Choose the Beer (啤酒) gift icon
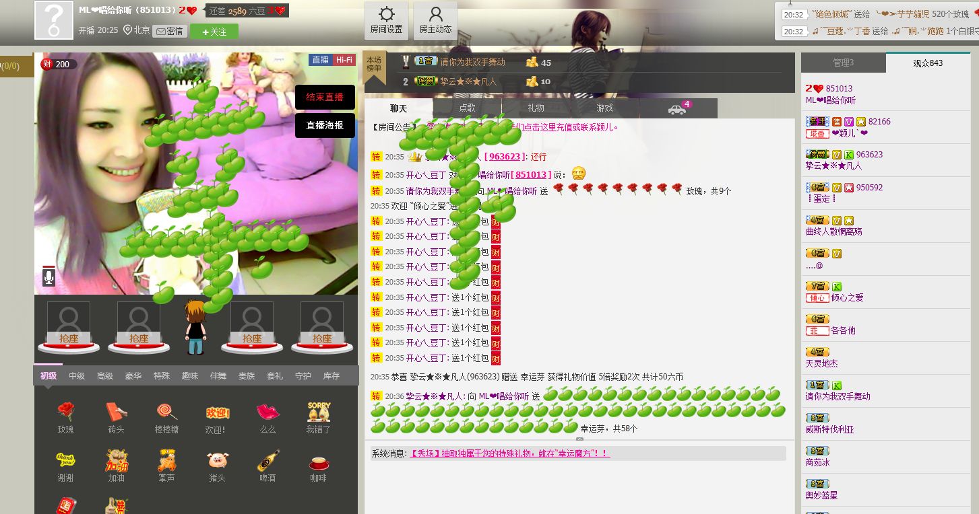Image resolution: width=979 pixels, height=514 pixels. coord(268,461)
